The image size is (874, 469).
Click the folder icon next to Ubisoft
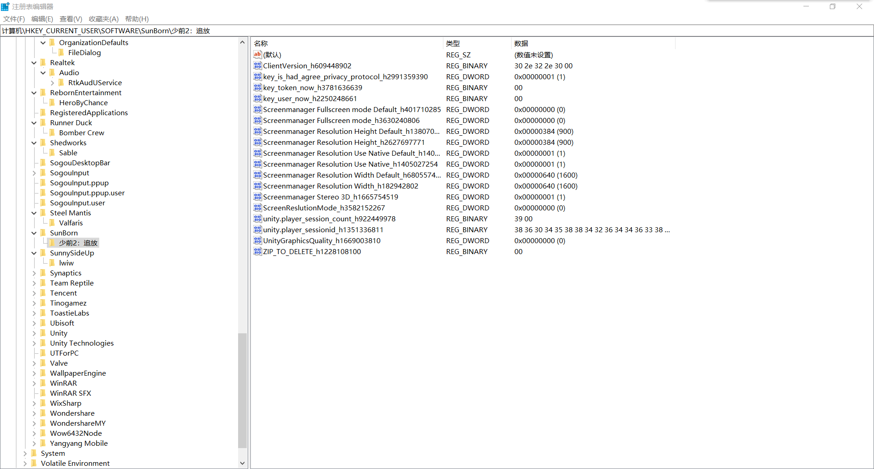click(x=43, y=323)
